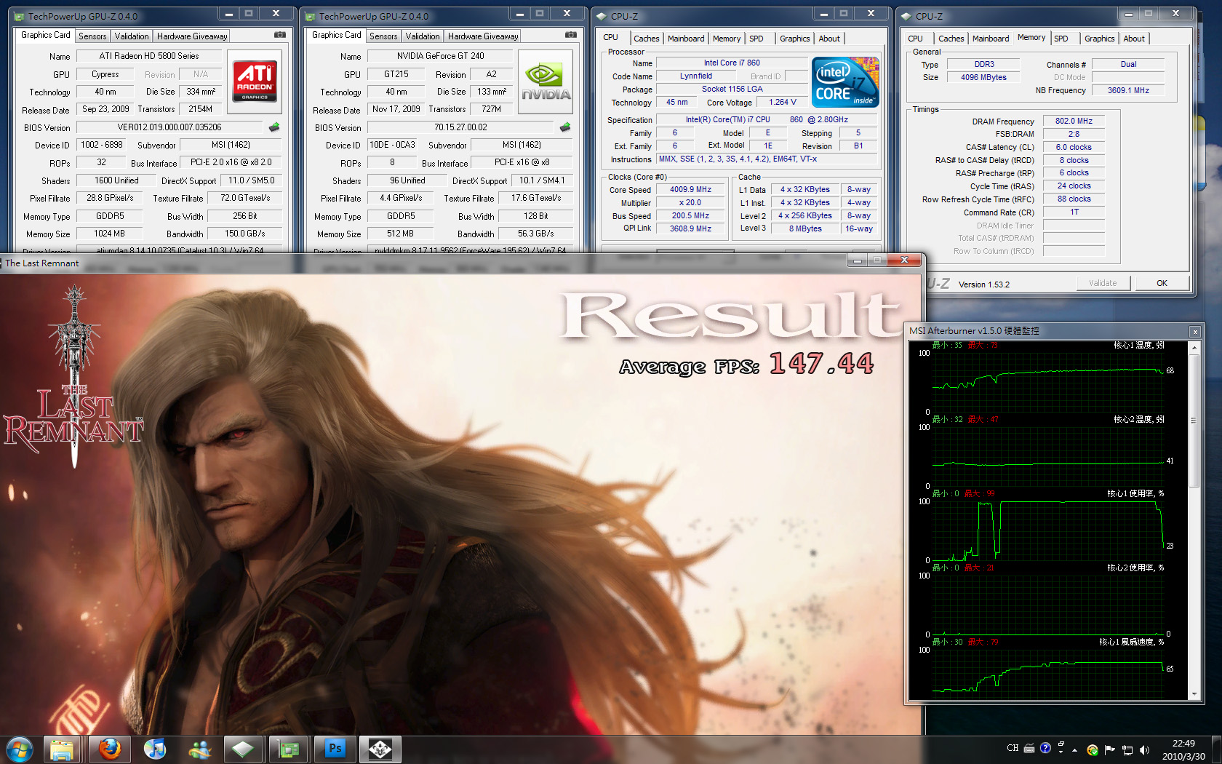Open the Validation tab in ATI GPU-Z
The width and height of the screenshot is (1222, 764).
point(132,36)
